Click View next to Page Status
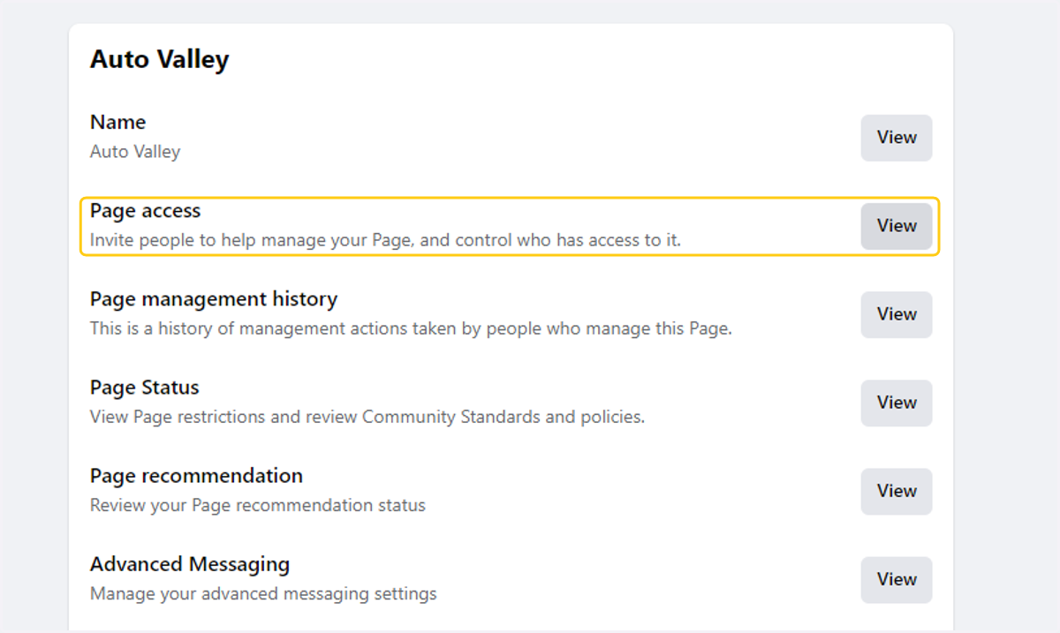Screen dimensions: 1060x633 point(897,403)
